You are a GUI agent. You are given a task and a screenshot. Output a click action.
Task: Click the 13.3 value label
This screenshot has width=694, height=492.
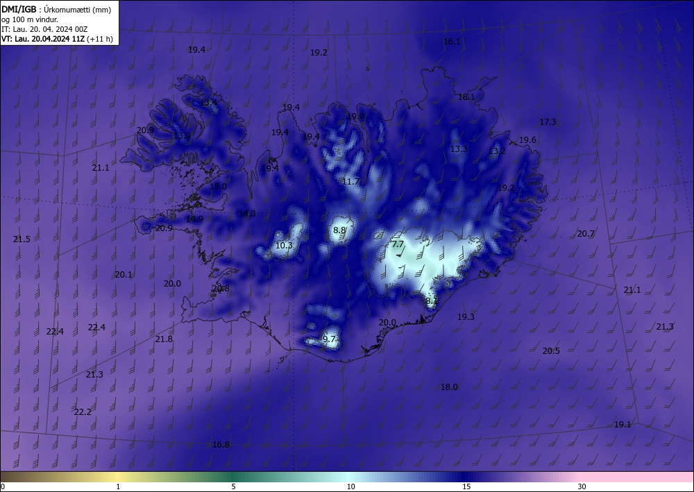[x=459, y=149]
